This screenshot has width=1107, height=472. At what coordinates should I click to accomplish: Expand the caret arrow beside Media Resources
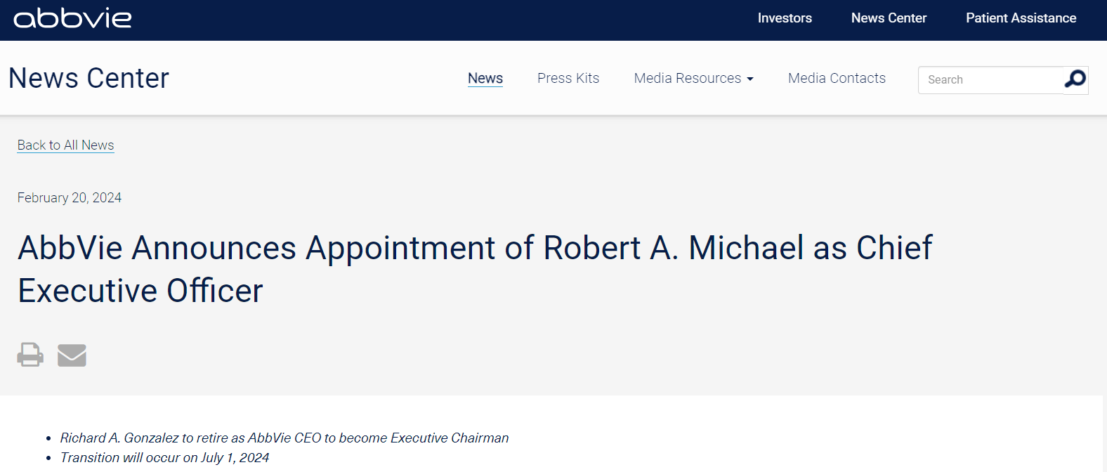pos(750,79)
